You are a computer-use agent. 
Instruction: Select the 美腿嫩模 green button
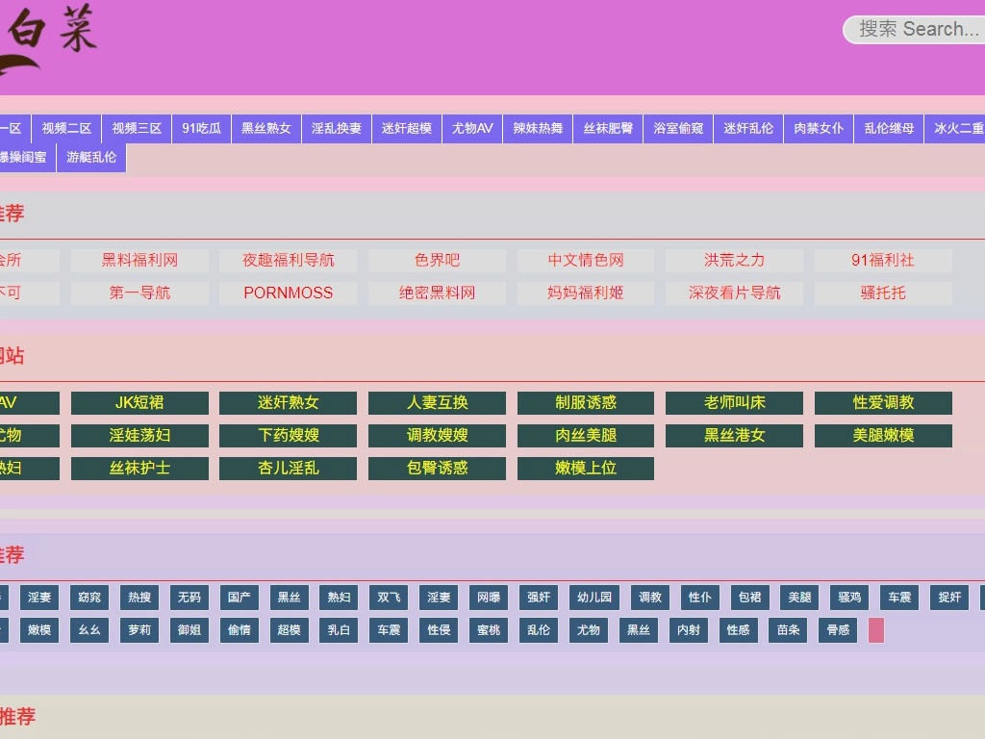coord(883,435)
